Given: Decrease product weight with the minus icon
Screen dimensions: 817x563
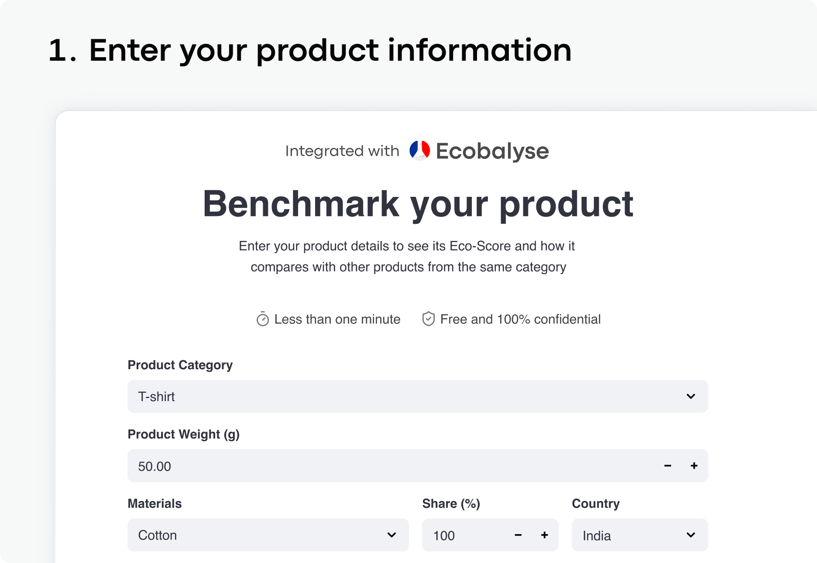Looking at the screenshot, I should (x=667, y=466).
